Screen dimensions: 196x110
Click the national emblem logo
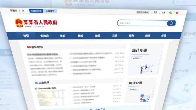pos(19,23)
